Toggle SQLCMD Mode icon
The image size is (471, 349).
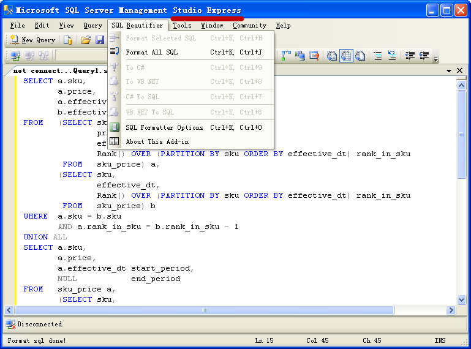tap(314, 56)
